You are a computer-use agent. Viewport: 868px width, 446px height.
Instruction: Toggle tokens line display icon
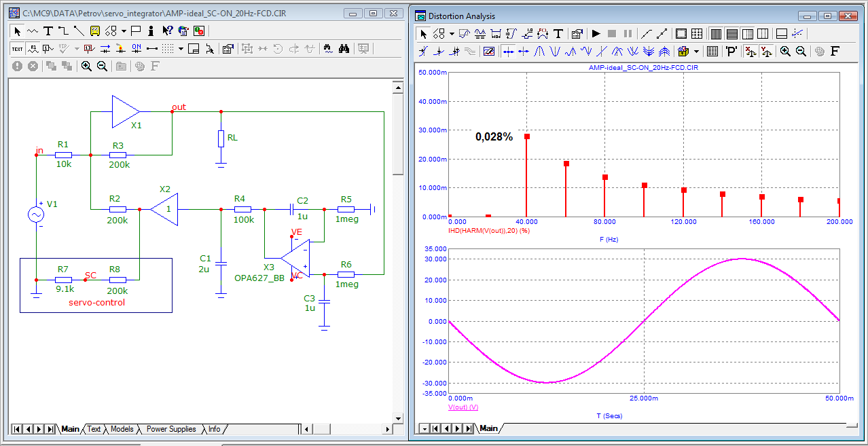(x=662, y=33)
